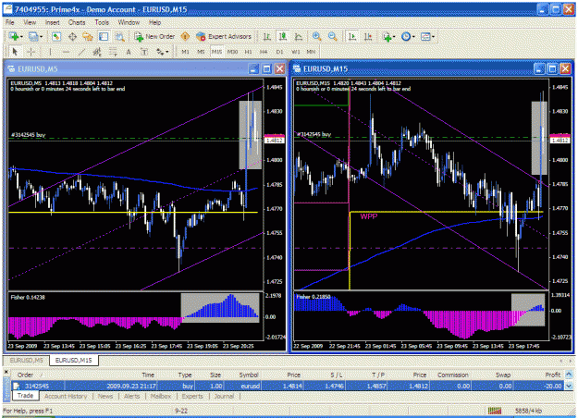Open the Insert menu
Viewport: 578px width, 418px height.
tap(53, 22)
